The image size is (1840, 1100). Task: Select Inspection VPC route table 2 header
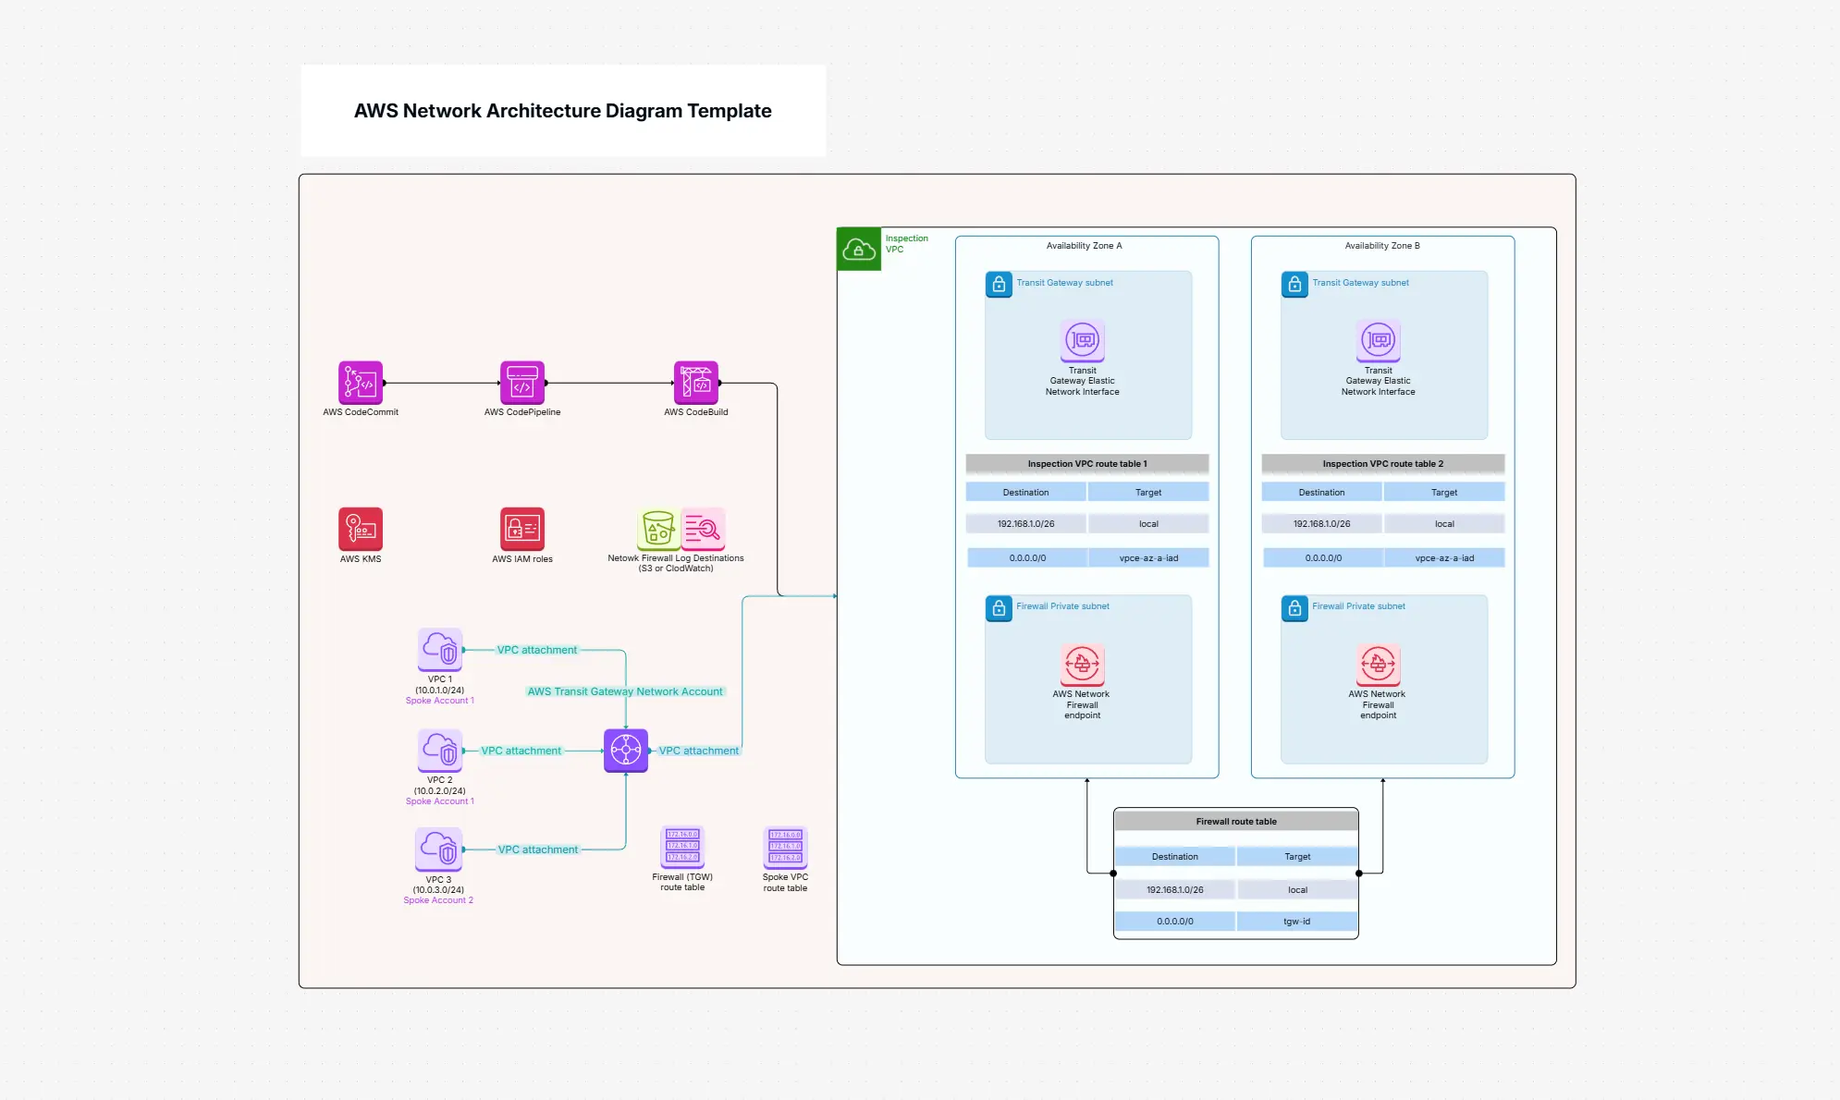(1383, 463)
